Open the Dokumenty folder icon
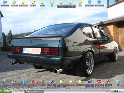124x93 pixels. click(14, 3)
